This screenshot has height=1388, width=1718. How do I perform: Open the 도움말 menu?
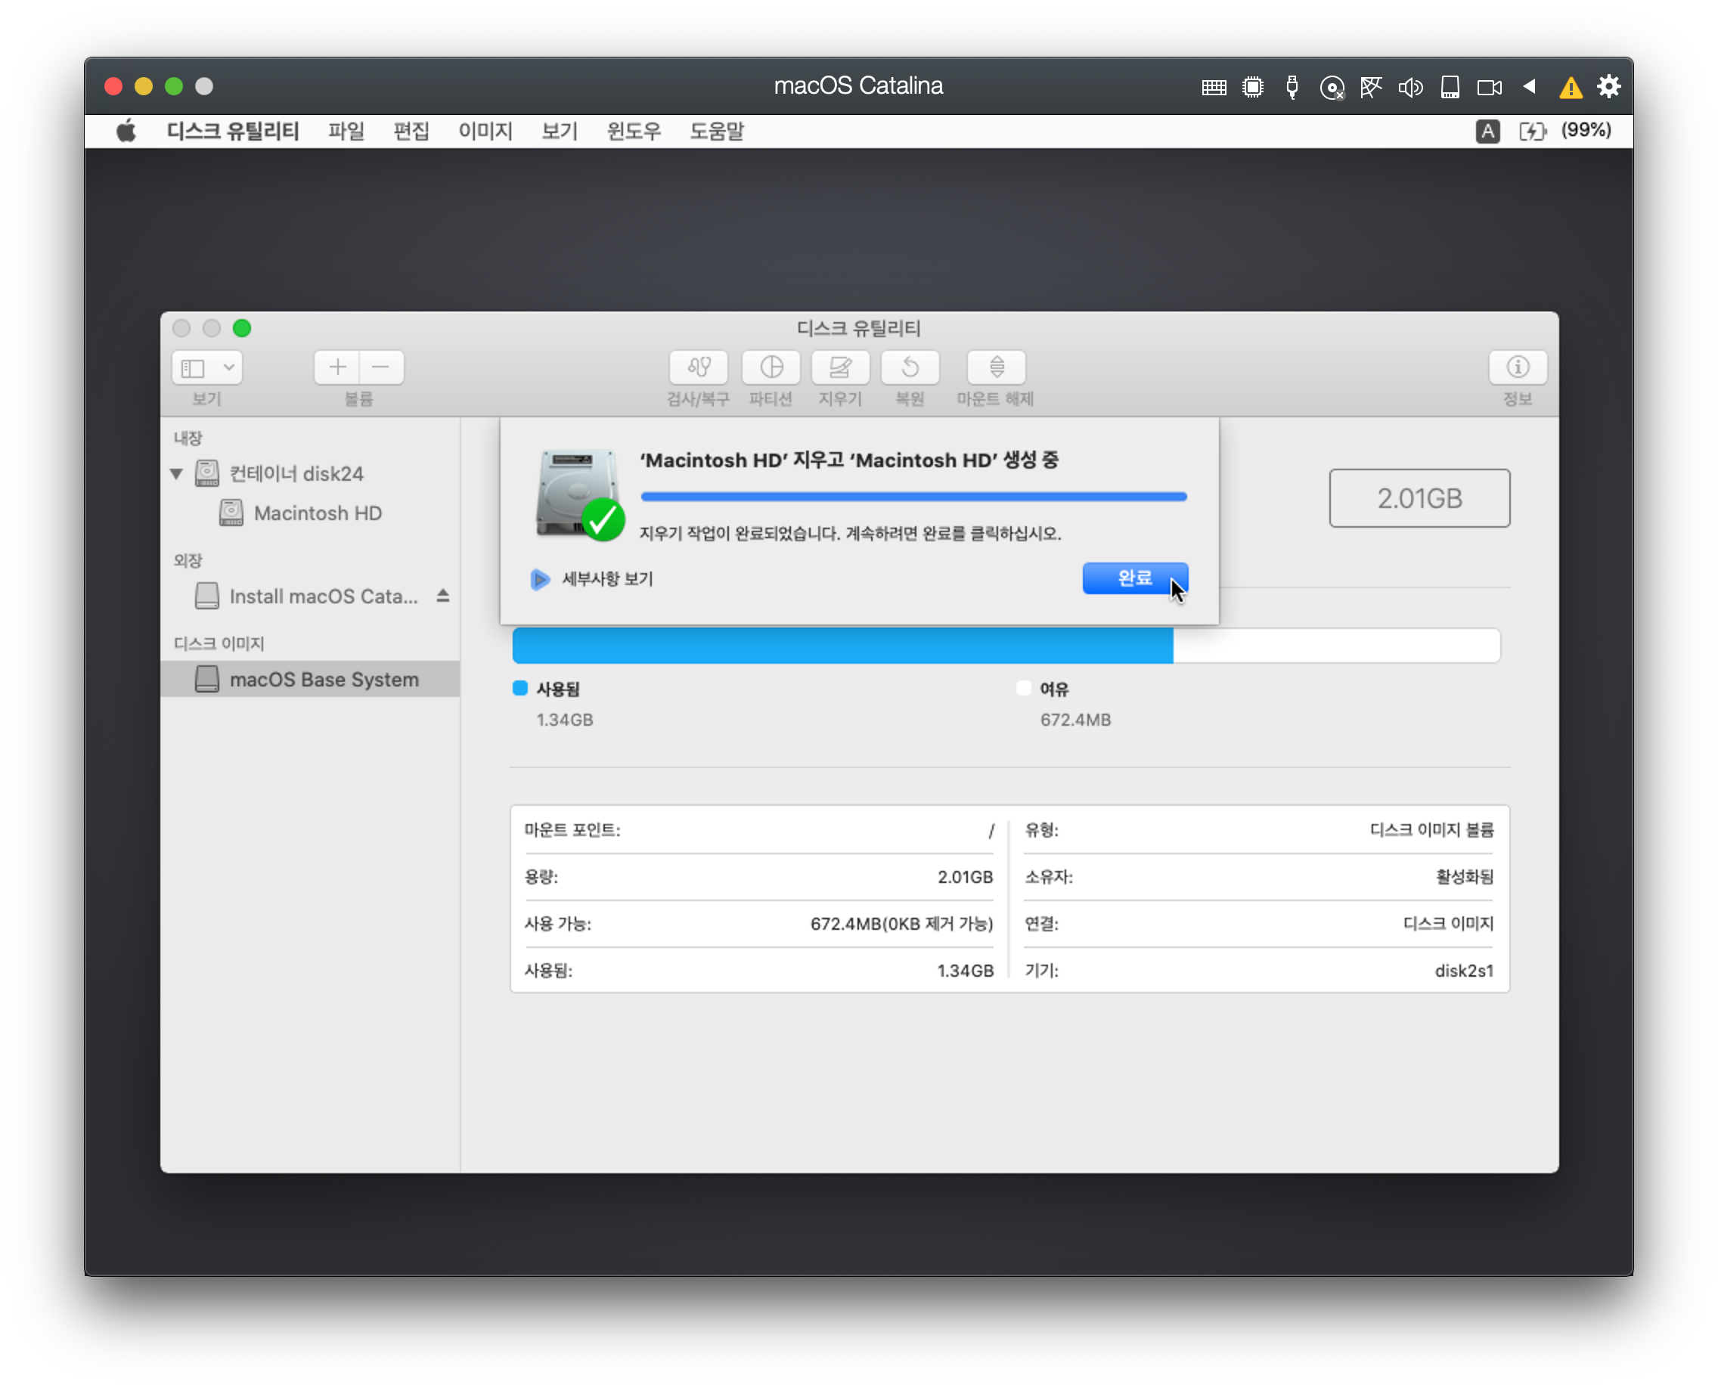point(718,131)
